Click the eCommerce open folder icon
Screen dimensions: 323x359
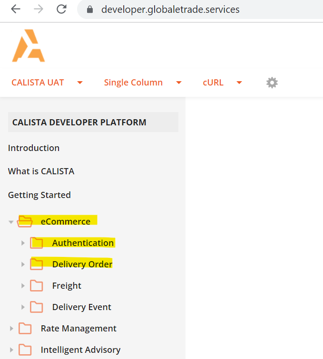coord(25,221)
